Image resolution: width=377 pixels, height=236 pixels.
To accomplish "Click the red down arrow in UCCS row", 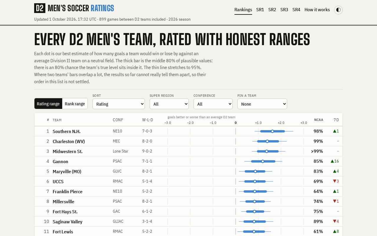I will 335,181.
